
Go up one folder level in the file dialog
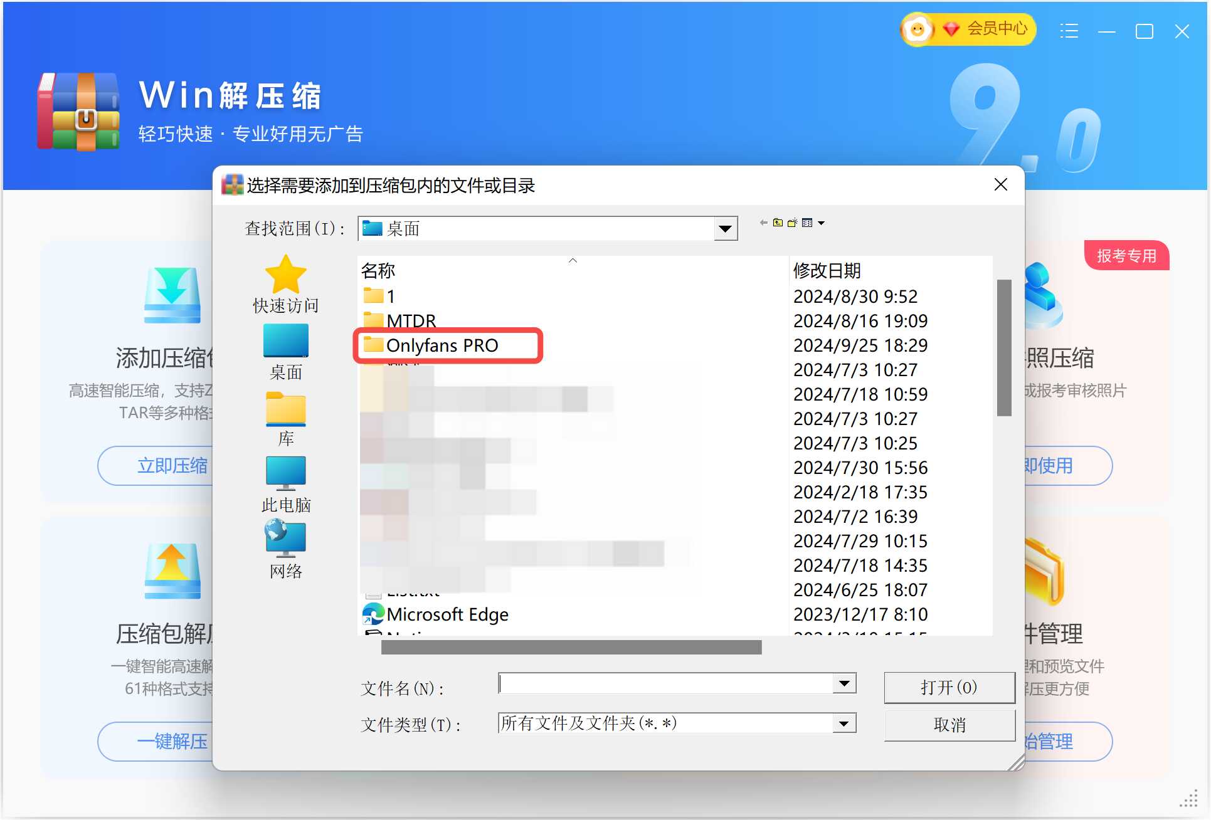pos(778,223)
